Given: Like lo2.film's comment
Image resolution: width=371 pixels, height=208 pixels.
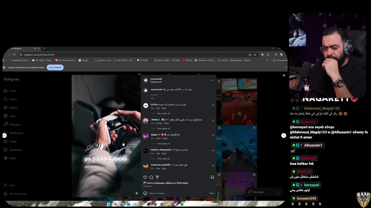Looking at the screenshot, I should 213,105.
